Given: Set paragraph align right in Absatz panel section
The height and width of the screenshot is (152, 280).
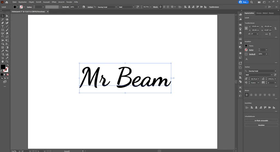Looking at the screenshot, I should (x=256, y=95).
